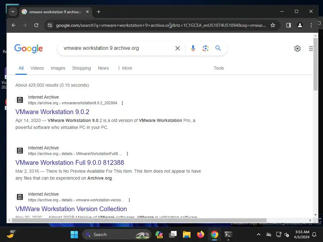Open Terminal from the taskbar
The width and height of the screenshot is (323, 242).
[x=228, y=234]
